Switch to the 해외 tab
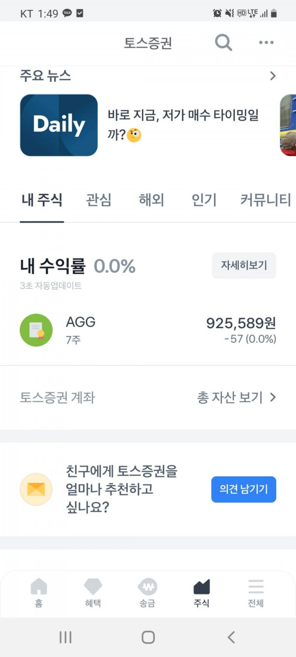This screenshot has height=657, width=296. coord(151,200)
